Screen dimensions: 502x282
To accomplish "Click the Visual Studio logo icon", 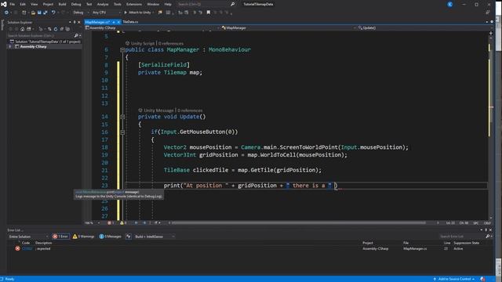I will [3, 4].
